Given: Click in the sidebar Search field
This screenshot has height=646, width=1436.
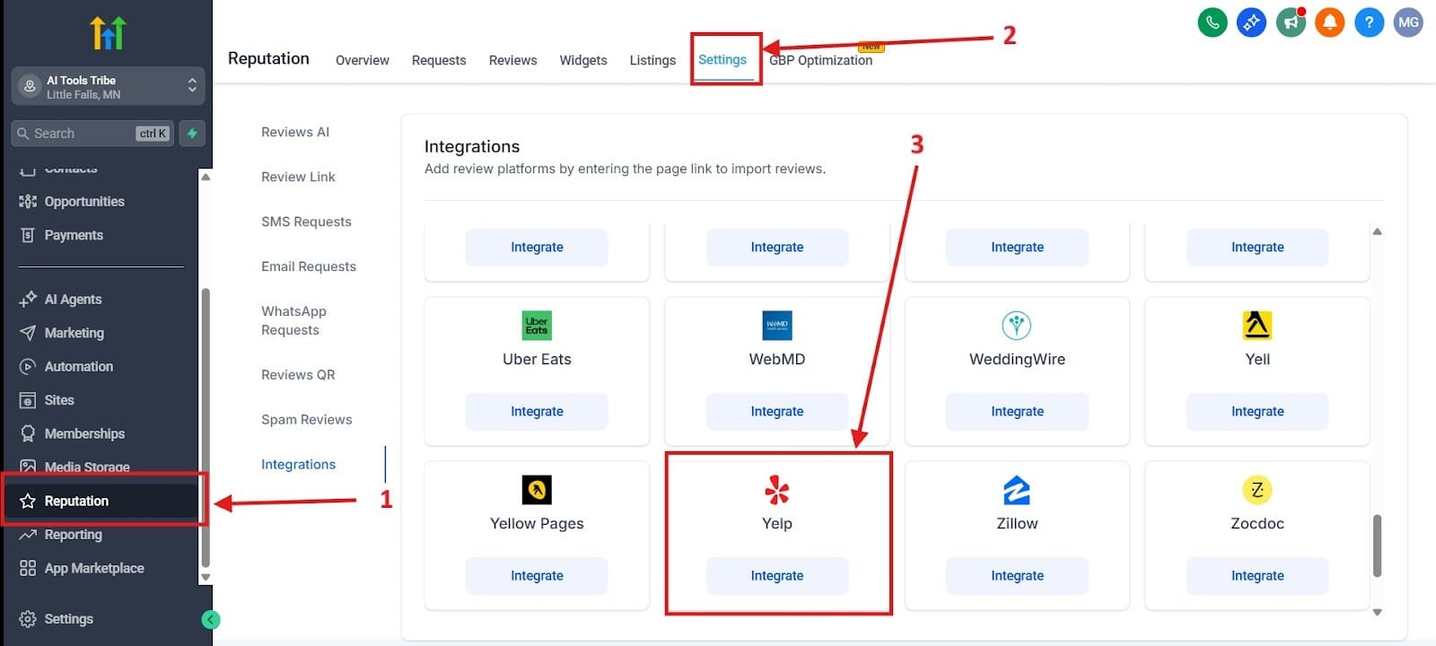Looking at the screenshot, I should [92, 133].
